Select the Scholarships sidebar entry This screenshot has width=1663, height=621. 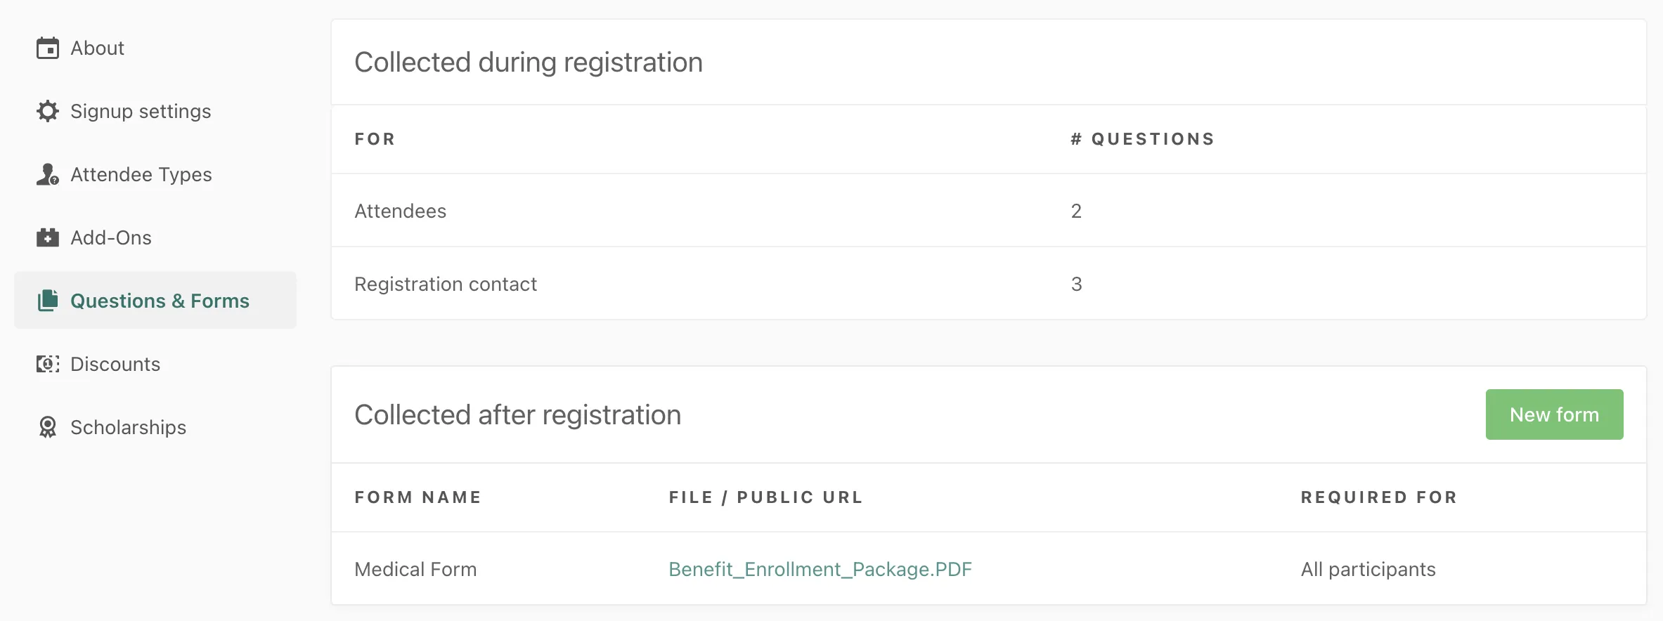click(128, 427)
